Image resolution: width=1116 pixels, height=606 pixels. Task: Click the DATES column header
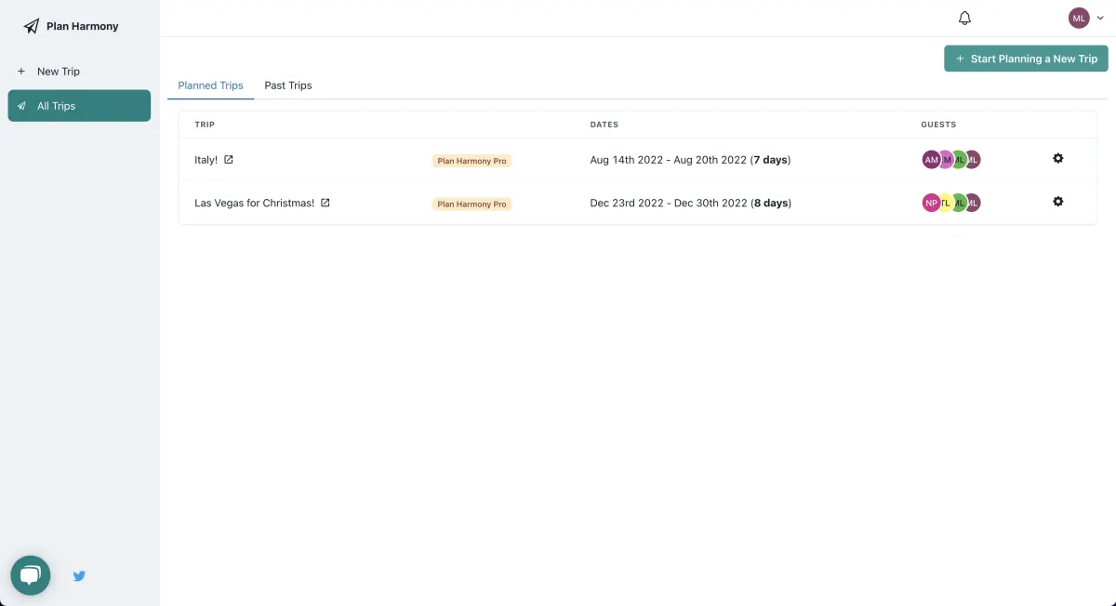coord(604,125)
